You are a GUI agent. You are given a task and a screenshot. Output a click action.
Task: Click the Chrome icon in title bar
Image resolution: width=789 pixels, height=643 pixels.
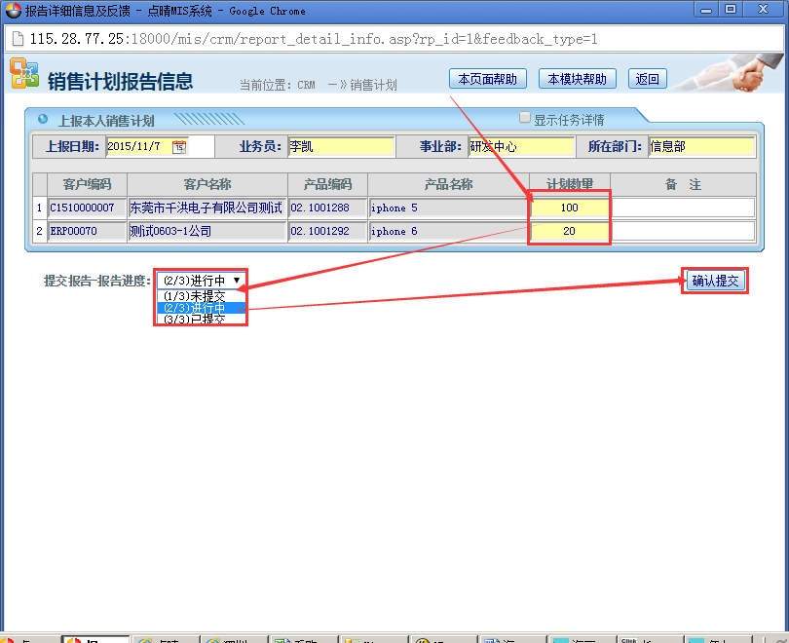12,11
